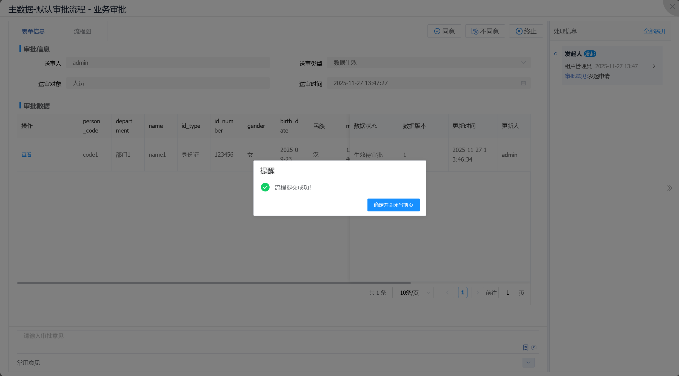Click the bookmark-star icon in the opinion box
Viewport: 679px width, 376px height.
click(525, 348)
